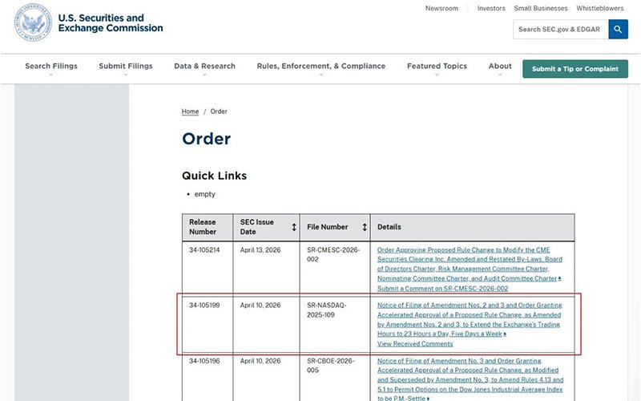Click the Home breadcrumb link
Image resolution: width=641 pixels, height=401 pixels.
[x=190, y=111]
